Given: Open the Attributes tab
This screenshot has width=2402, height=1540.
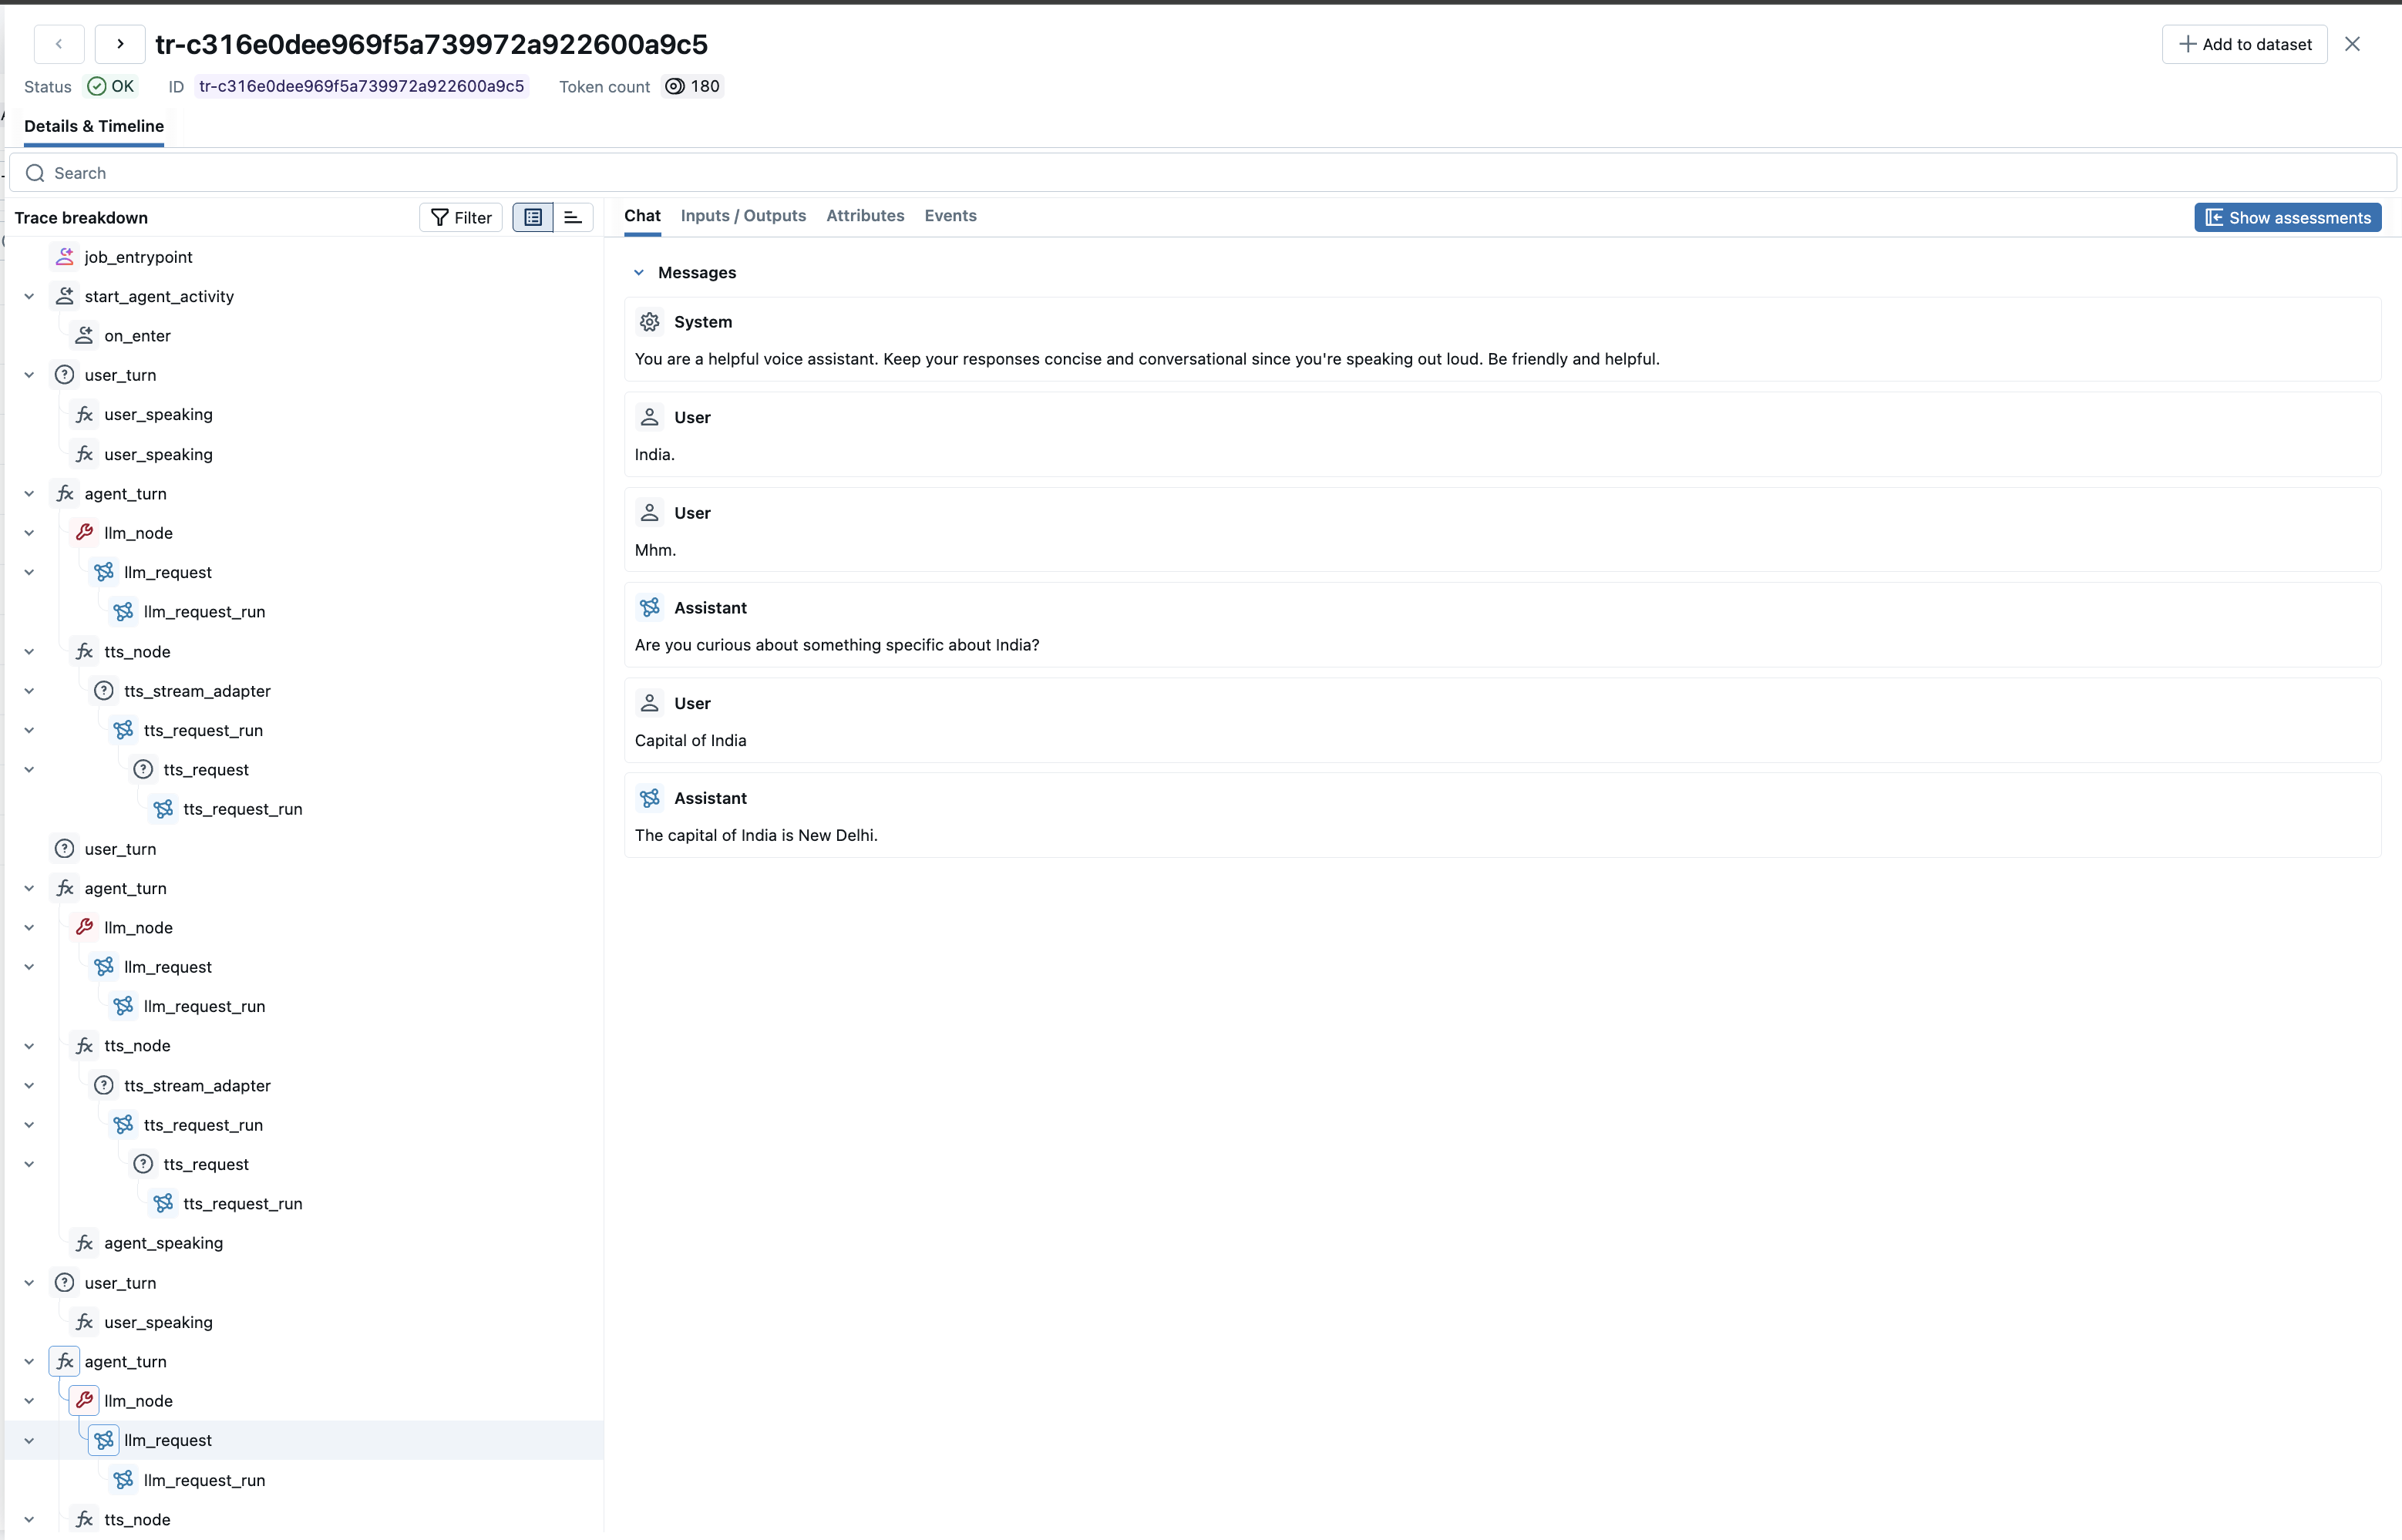Looking at the screenshot, I should [x=865, y=216].
